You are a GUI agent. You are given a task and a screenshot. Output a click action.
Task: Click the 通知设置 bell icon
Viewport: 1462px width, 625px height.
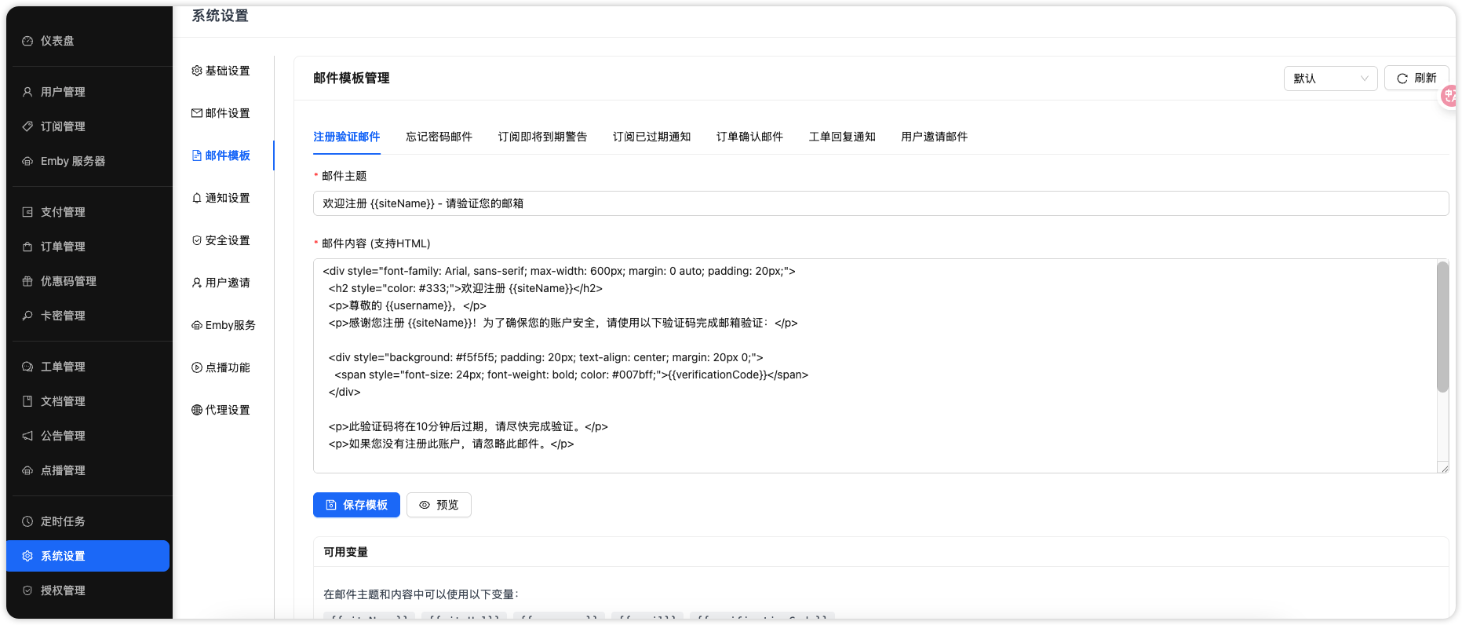point(197,198)
